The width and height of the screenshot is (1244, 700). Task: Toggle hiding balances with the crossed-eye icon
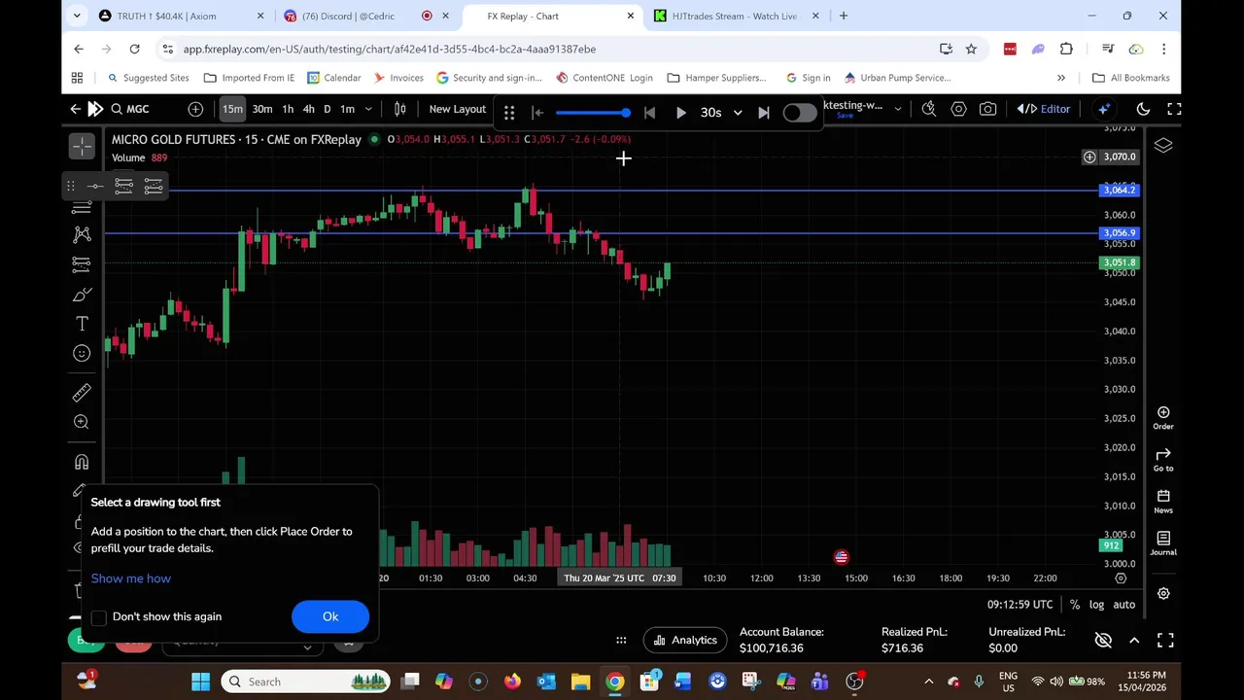(1103, 641)
